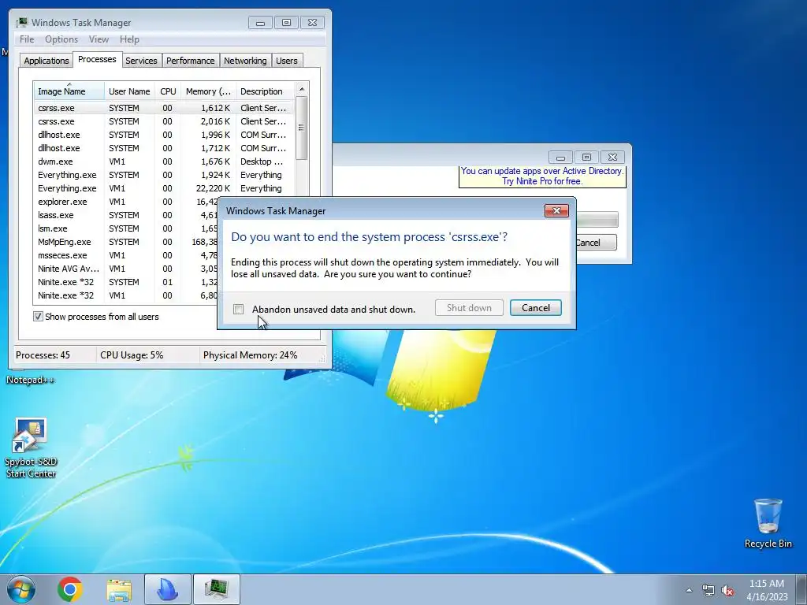
Task: Open the Recycle Bin desktop icon
Action: click(768, 523)
